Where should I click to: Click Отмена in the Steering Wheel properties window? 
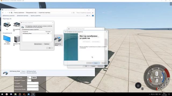[x=93, y=66]
